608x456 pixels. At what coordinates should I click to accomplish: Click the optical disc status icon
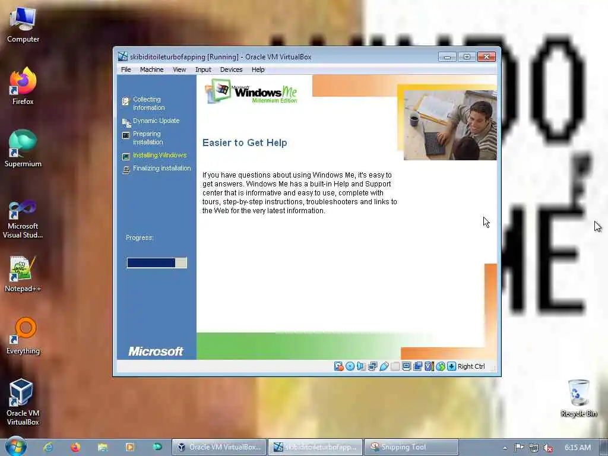pyautogui.click(x=350, y=366)
